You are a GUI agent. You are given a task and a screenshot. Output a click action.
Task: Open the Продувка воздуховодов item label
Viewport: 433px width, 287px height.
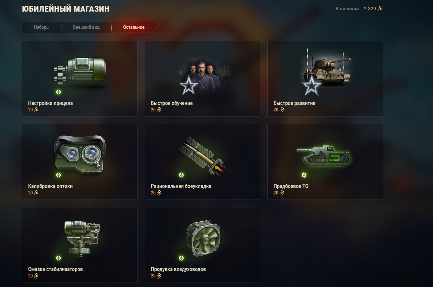point(178,269)
